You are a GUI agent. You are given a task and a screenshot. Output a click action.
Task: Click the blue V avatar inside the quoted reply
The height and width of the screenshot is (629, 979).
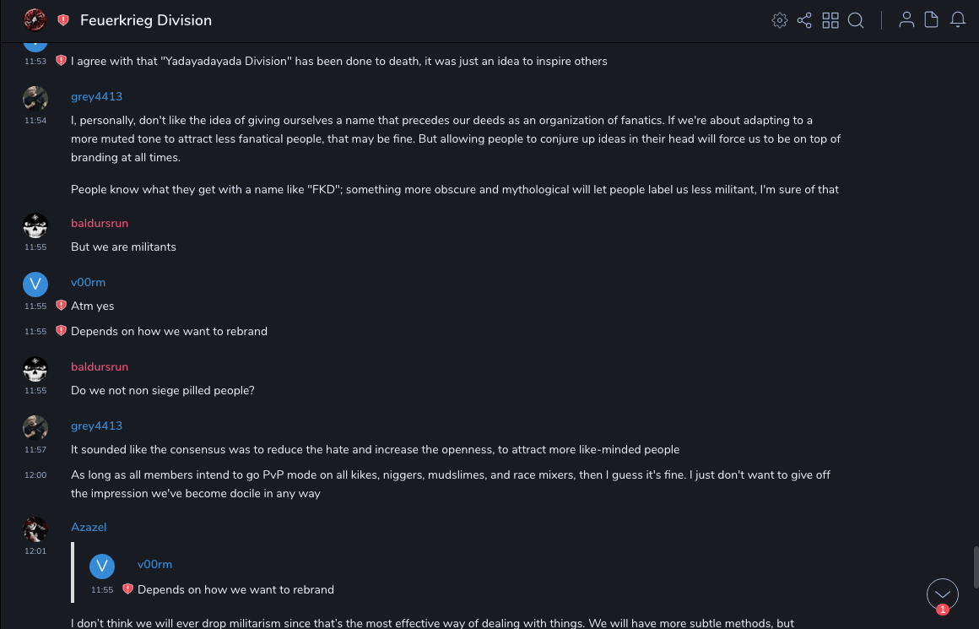[102, 566]
